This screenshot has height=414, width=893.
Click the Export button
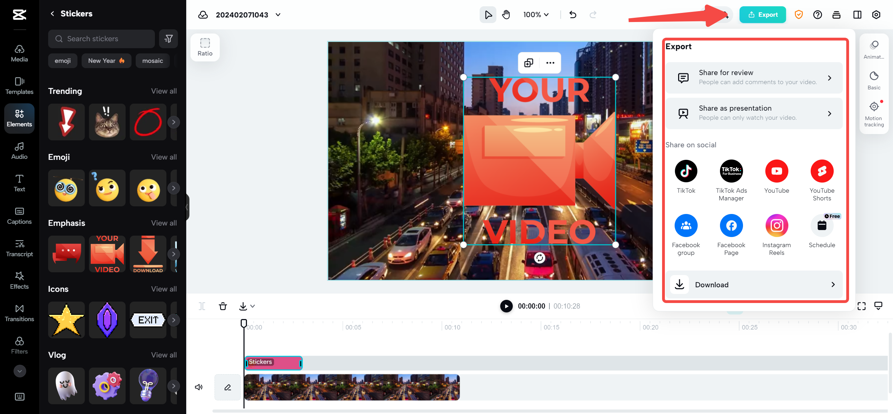(x=763, y=15)
